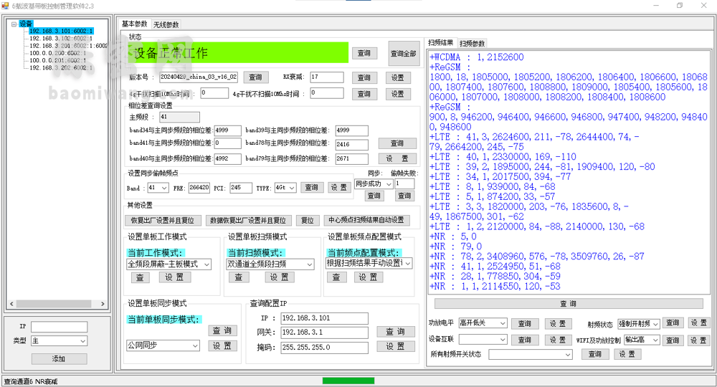Image resolution: width=717 pixels, height=387 pixels.
Task: Collapse the 设备 tree root node
Action: (14, 24)
